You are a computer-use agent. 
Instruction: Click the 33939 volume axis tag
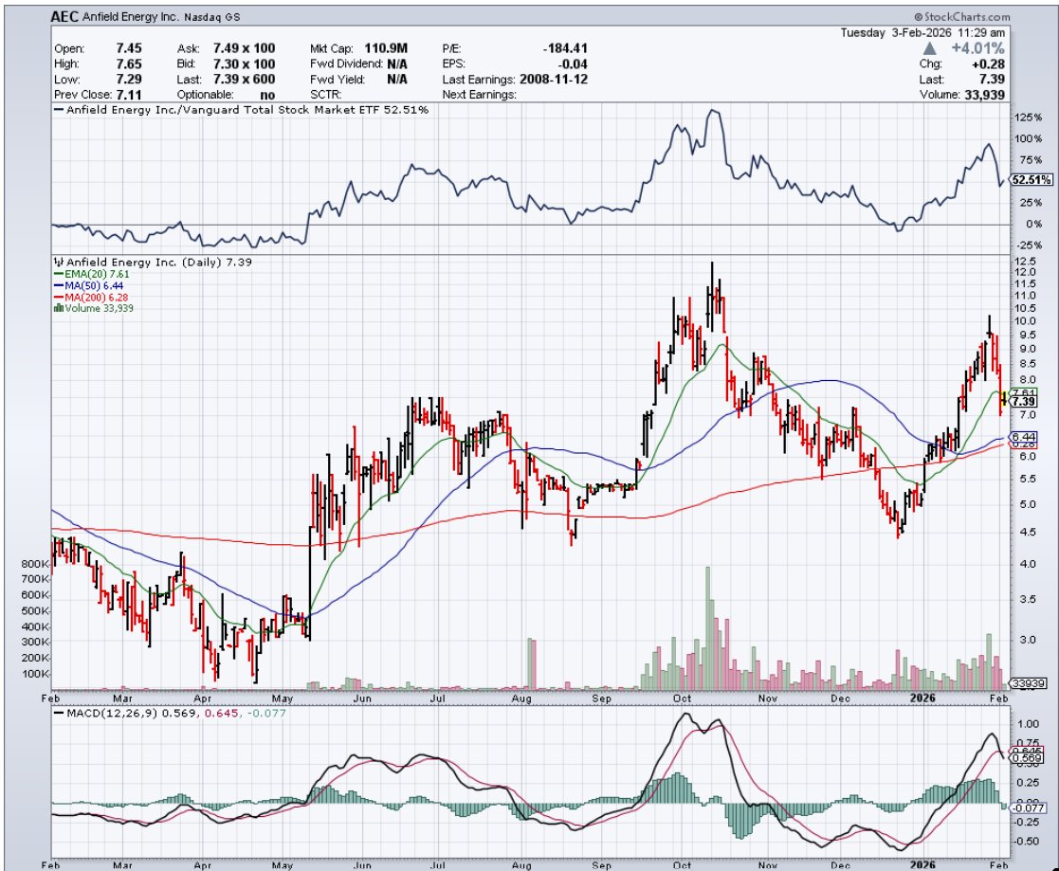coord(1028,684)
